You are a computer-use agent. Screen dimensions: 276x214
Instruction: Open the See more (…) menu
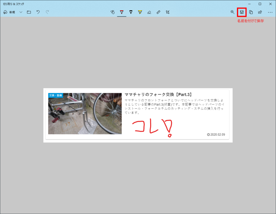point(270,12)
